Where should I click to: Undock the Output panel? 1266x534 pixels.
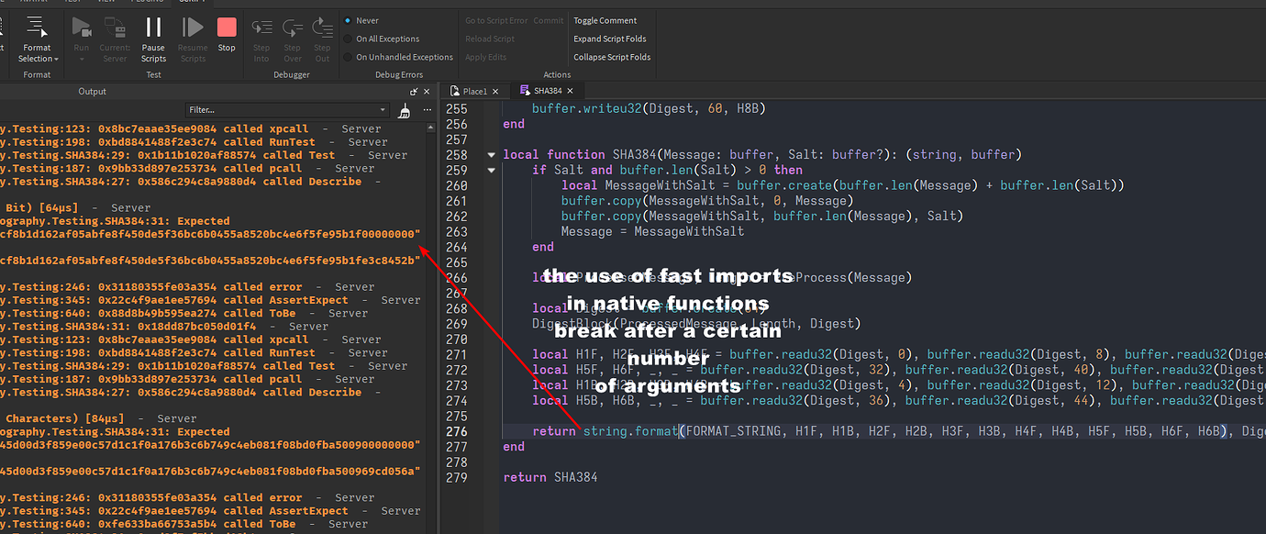click(x=412, y=91)
